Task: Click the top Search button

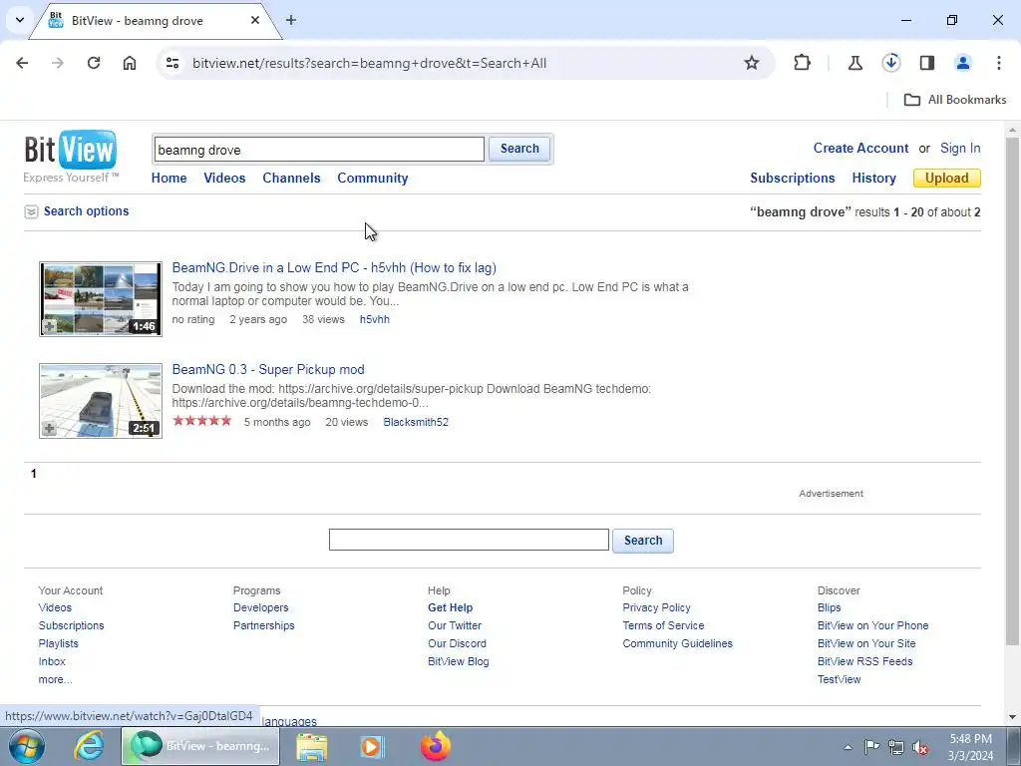Action: coord(519,149)
